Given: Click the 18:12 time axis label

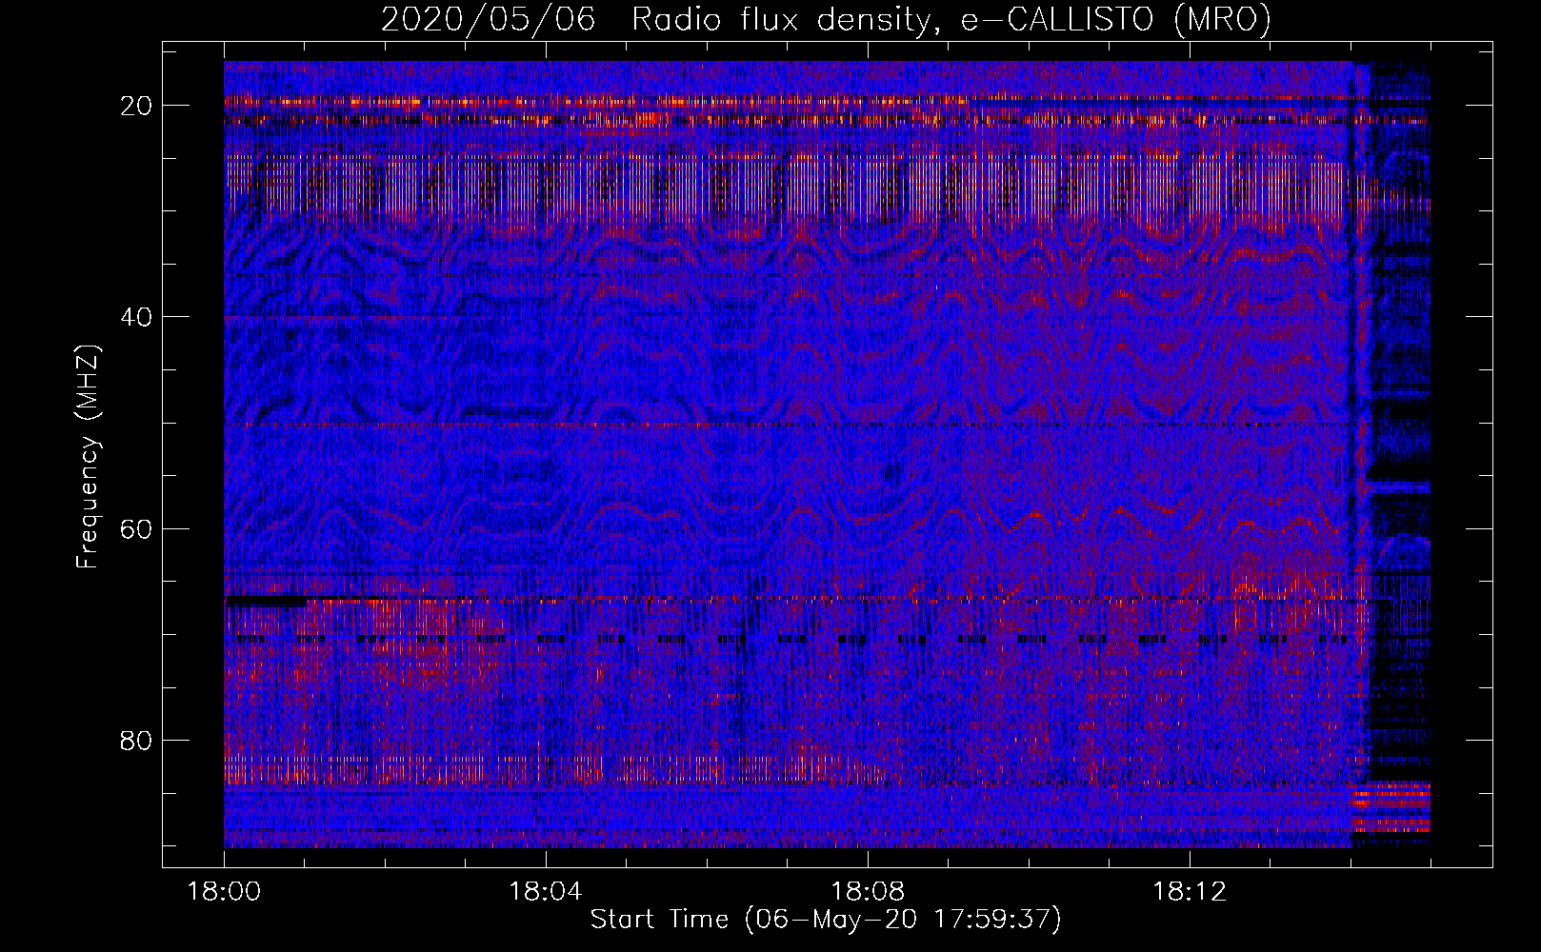Looking at the screenshot, I should point(1189,892).
